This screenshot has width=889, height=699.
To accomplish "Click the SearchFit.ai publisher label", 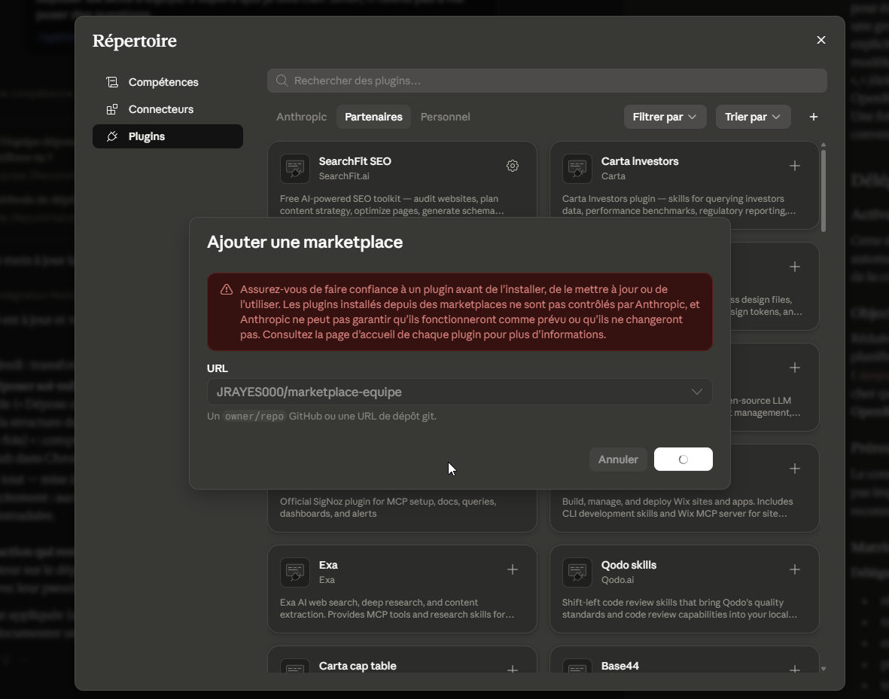I will 343,176.
